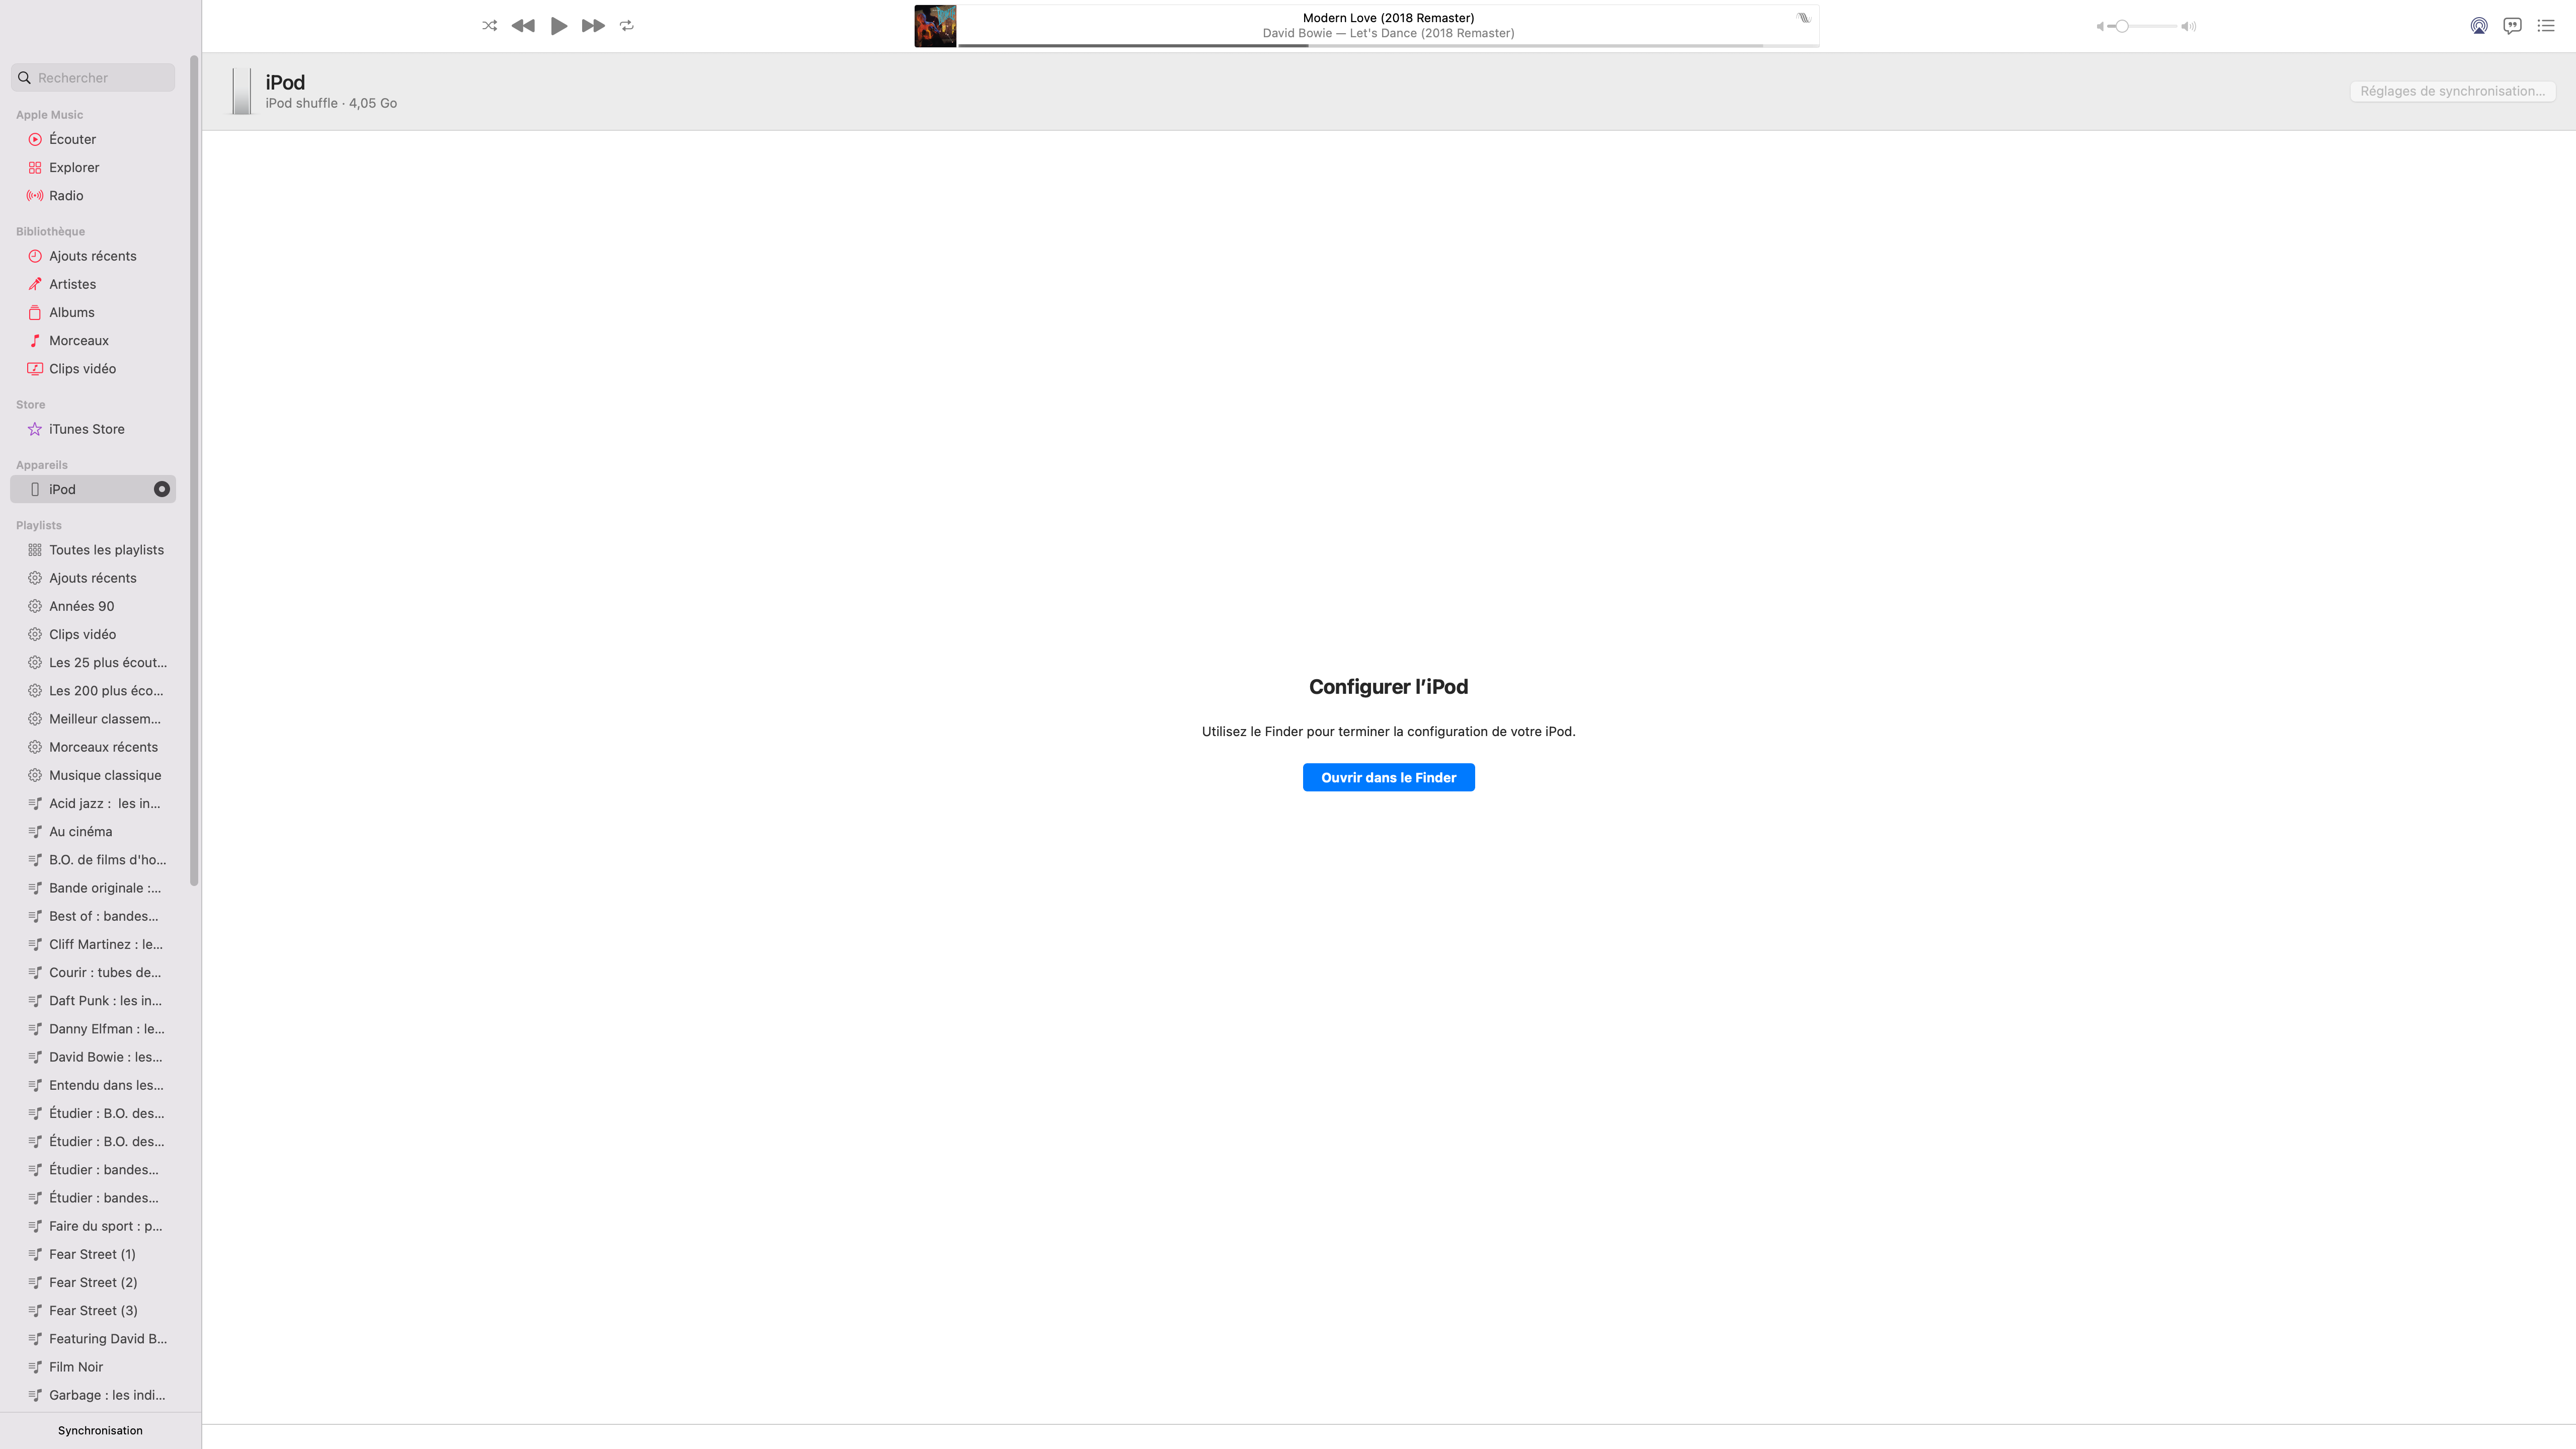Open Au cinéma playlist
The image size is (2576, 1449).
[93, 831]
